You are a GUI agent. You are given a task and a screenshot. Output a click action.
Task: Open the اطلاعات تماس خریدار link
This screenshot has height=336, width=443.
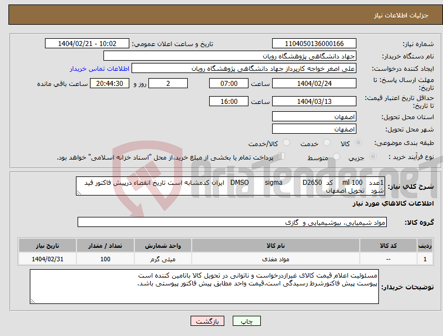[100, 69]
